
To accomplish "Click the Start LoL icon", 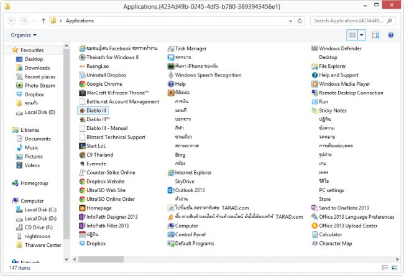I will point(82,146).
